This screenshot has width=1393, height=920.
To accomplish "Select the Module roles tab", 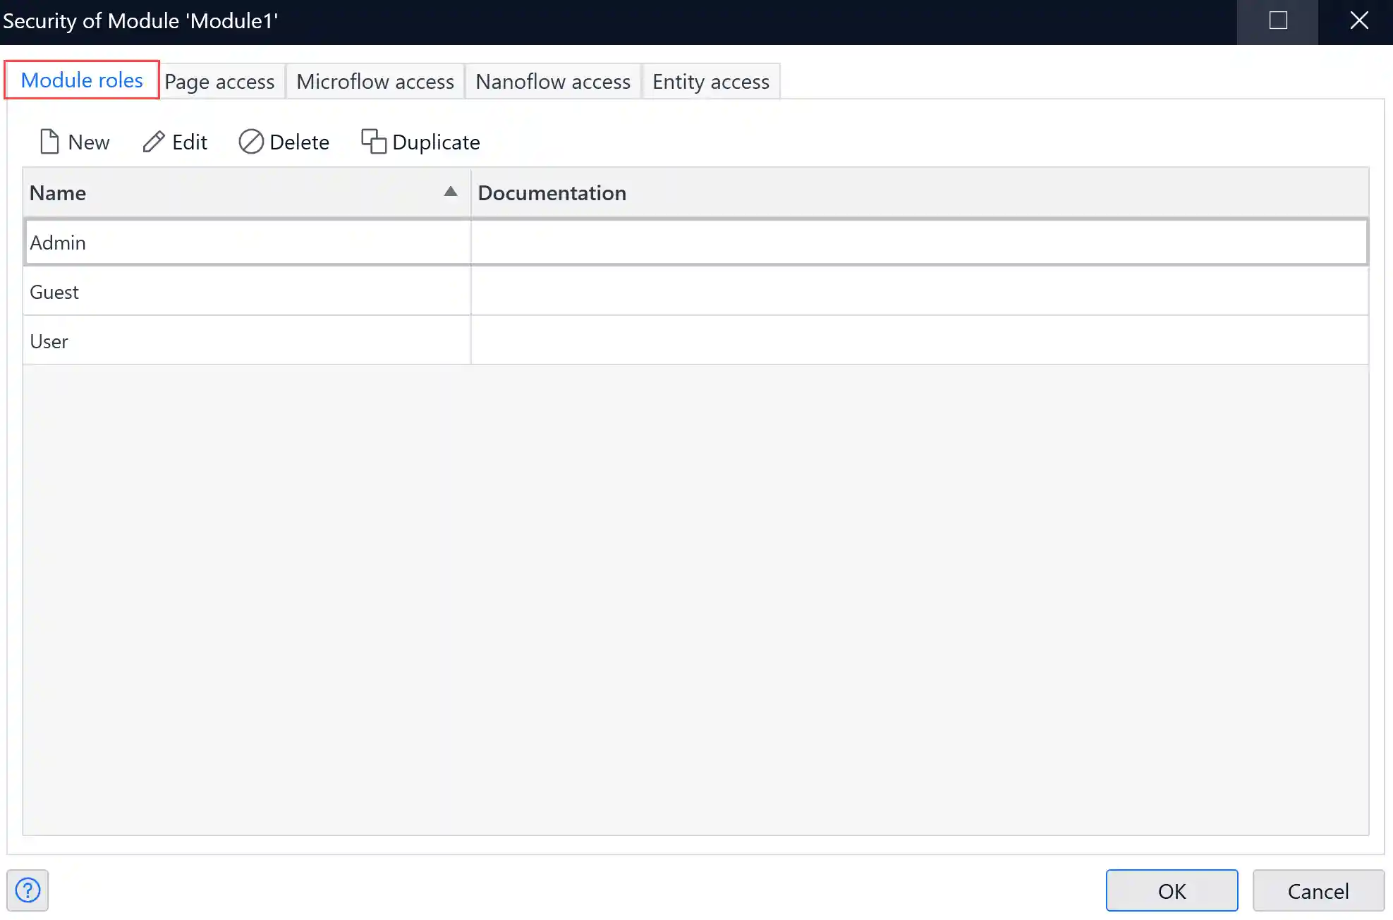I will pos(82,80).
